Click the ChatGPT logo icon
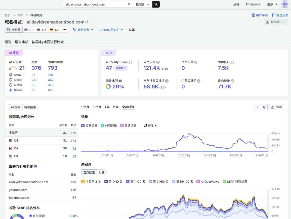The height and width of the screenshot is (219, 291). coord(11,75)
